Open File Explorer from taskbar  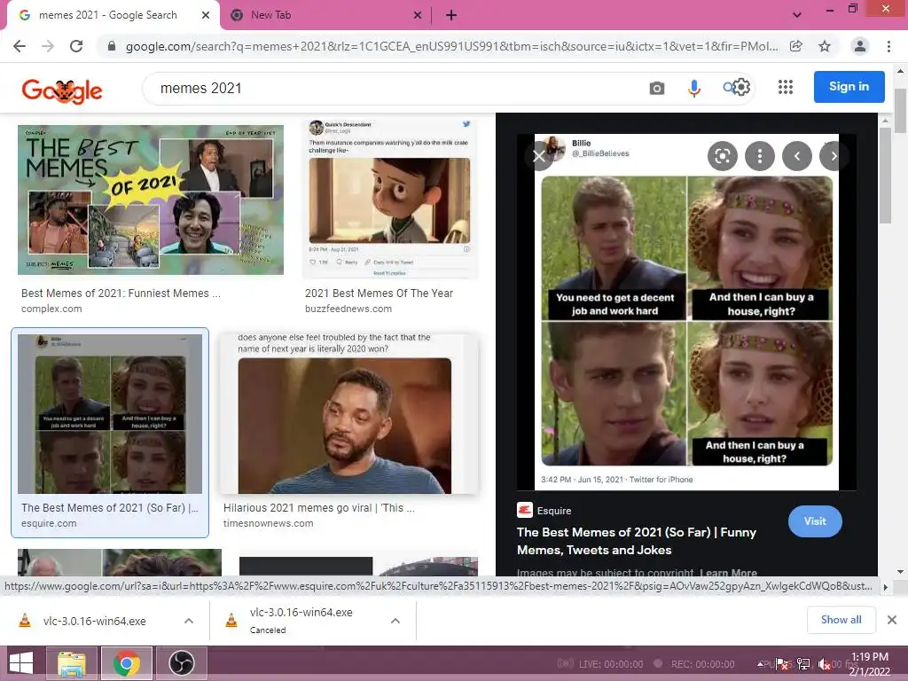71,663
